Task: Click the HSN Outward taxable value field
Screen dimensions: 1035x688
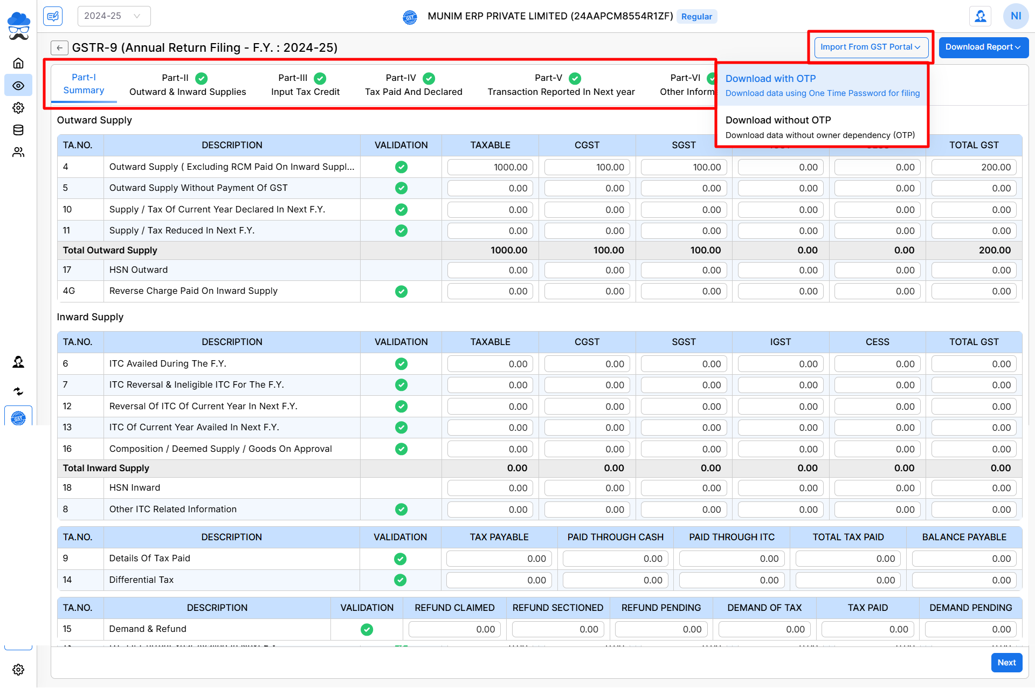Action: 489,270
